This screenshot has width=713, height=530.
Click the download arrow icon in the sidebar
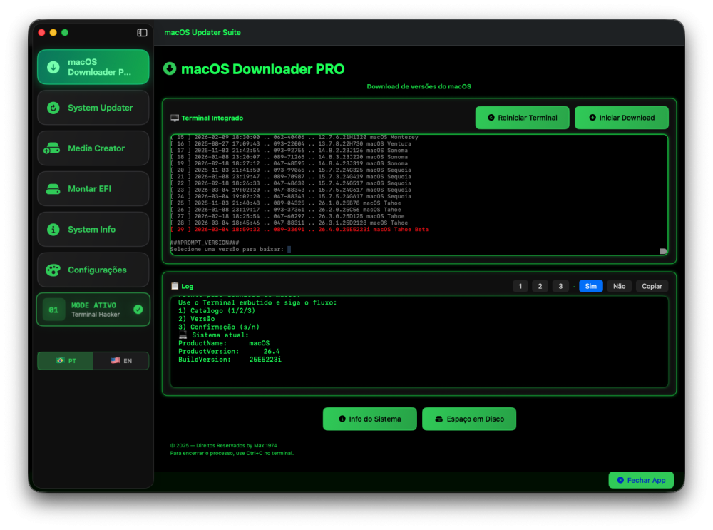tap(53, 67)
